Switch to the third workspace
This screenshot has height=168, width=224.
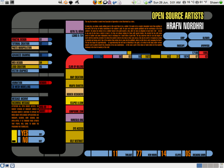point(211,165)
